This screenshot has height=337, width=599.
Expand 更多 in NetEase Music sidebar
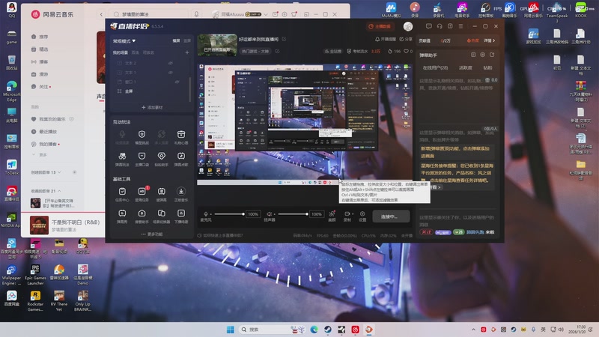coord(40,155)
